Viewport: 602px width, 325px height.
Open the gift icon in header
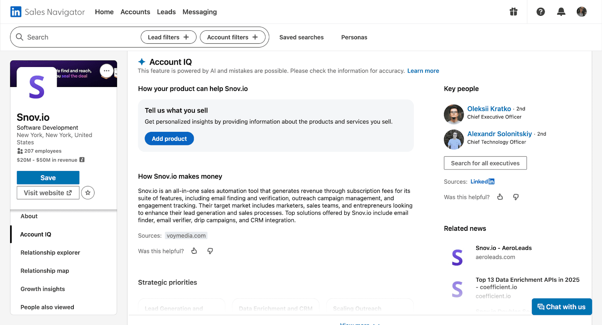514,12
